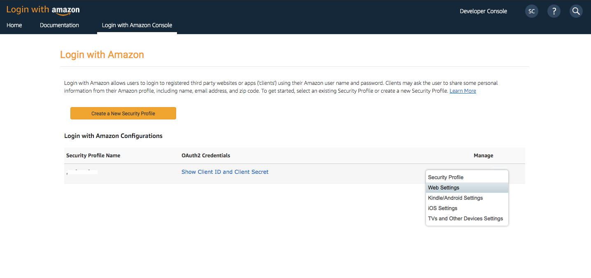This screenshot has height=278, width=591.
Task: Go to the Home tab
Action: (x=14, y=25)
